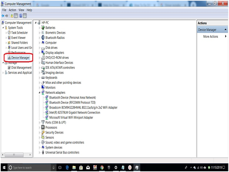This screenshot has height=172, width=229.
Task: Select the Bluetooth Radios icon
Action: (43, 38)
